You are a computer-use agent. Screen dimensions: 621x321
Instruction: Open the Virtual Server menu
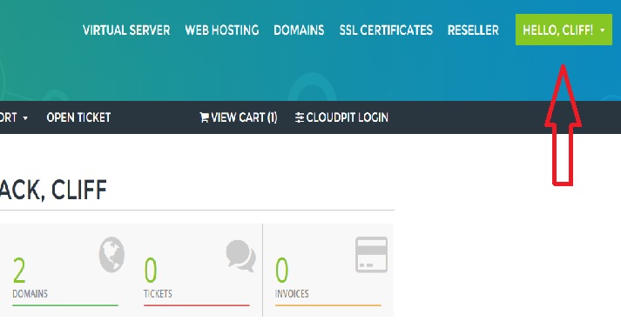[126, 30]
